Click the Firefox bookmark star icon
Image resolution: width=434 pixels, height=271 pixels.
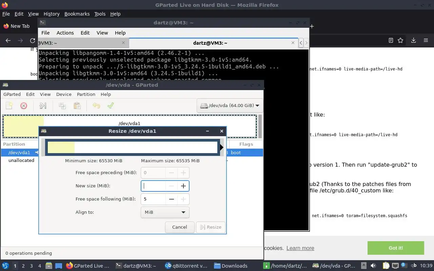[400, 40]
